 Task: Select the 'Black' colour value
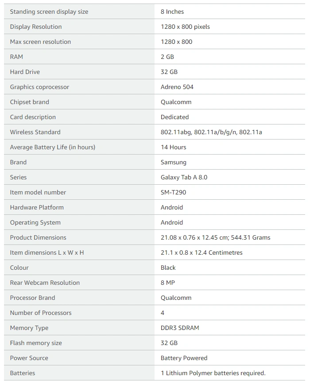click(x=168, y=268)
